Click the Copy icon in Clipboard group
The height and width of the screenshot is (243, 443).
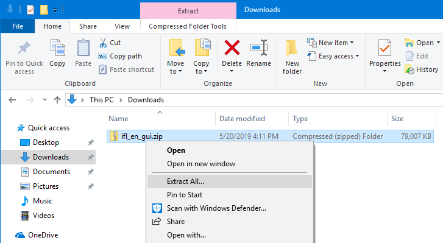[x=57, y=48]
